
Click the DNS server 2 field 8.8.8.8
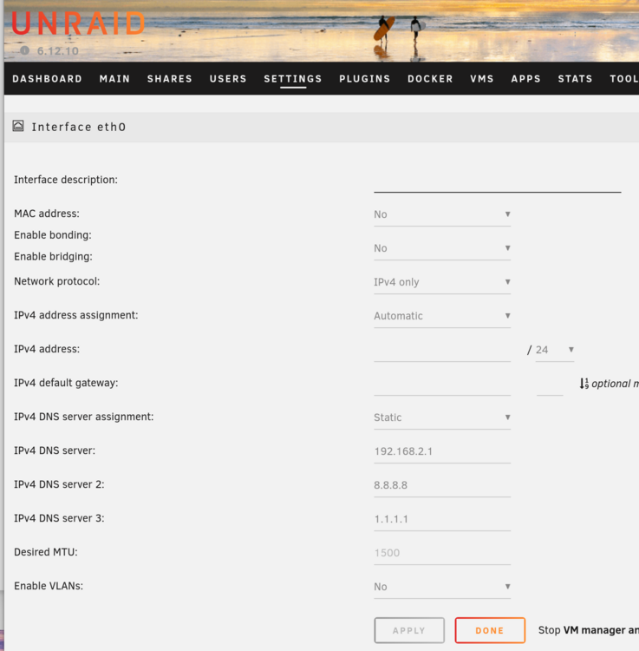click(x=442, y=485)
